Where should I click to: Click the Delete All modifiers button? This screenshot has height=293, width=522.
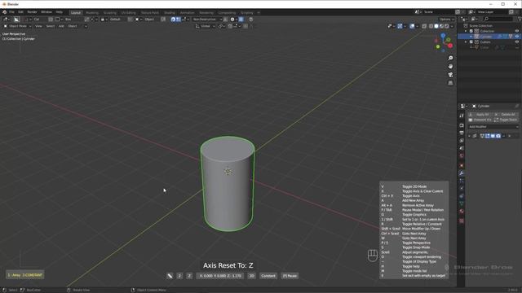(x=506, y=114)
